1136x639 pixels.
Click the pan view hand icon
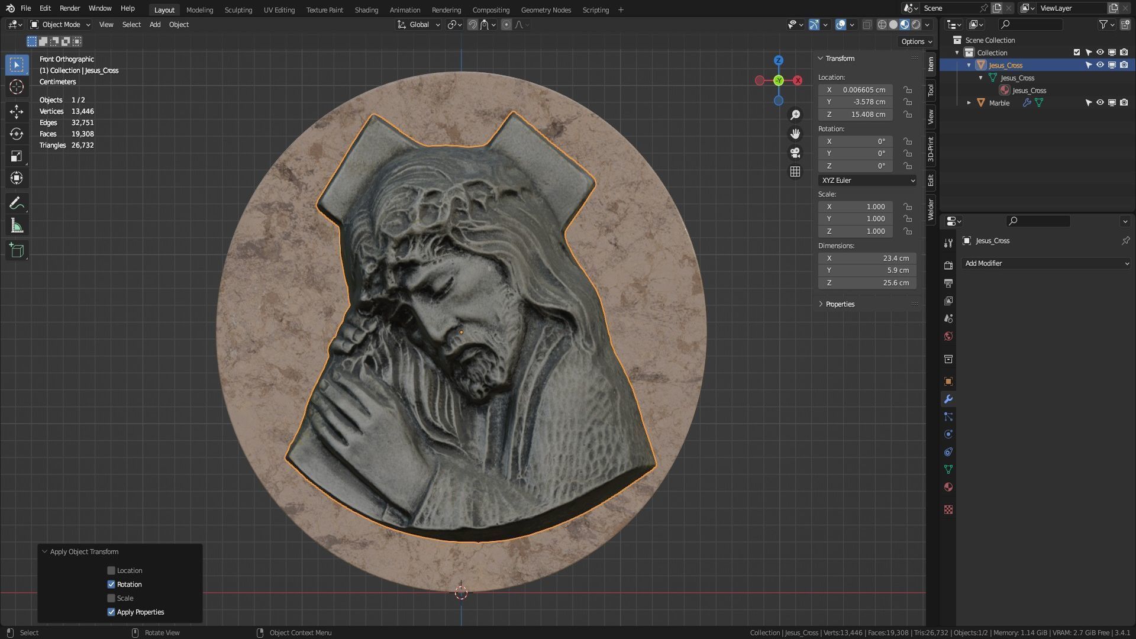click(795, 134)
